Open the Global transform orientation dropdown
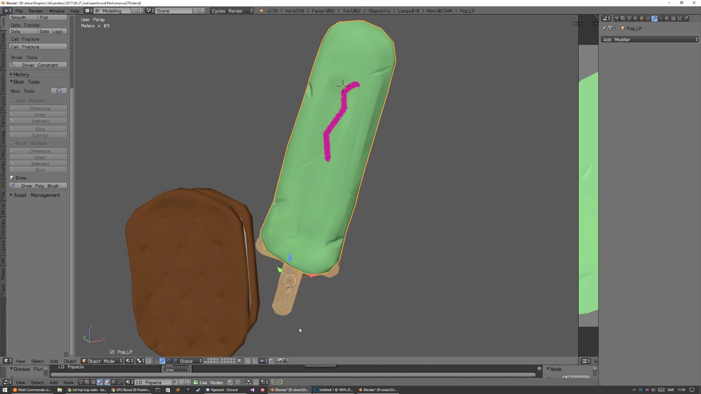The height and width of the screenshot is (394, 701). pyautogui.click(x=190, y=361)
